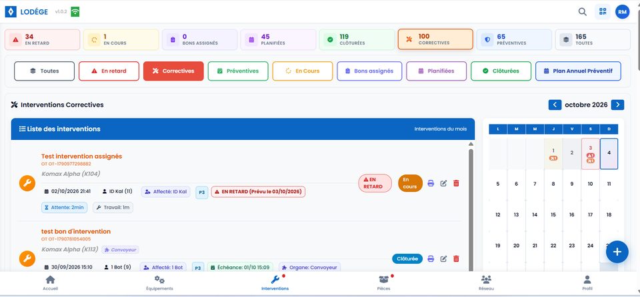Open the 65 Préventives stat card
This screenshot has width=640, height=297.
click(514, 39)
